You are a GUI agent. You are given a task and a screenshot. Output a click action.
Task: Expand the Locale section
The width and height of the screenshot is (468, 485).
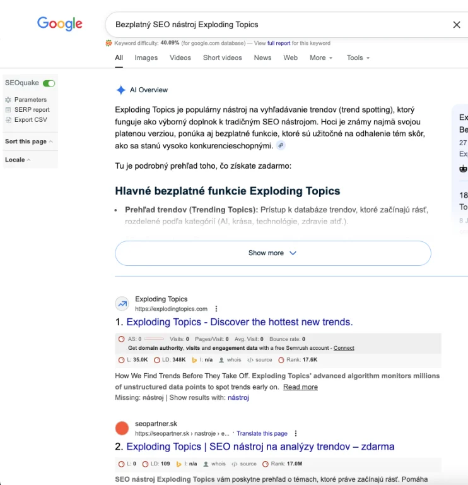point(18,160)
